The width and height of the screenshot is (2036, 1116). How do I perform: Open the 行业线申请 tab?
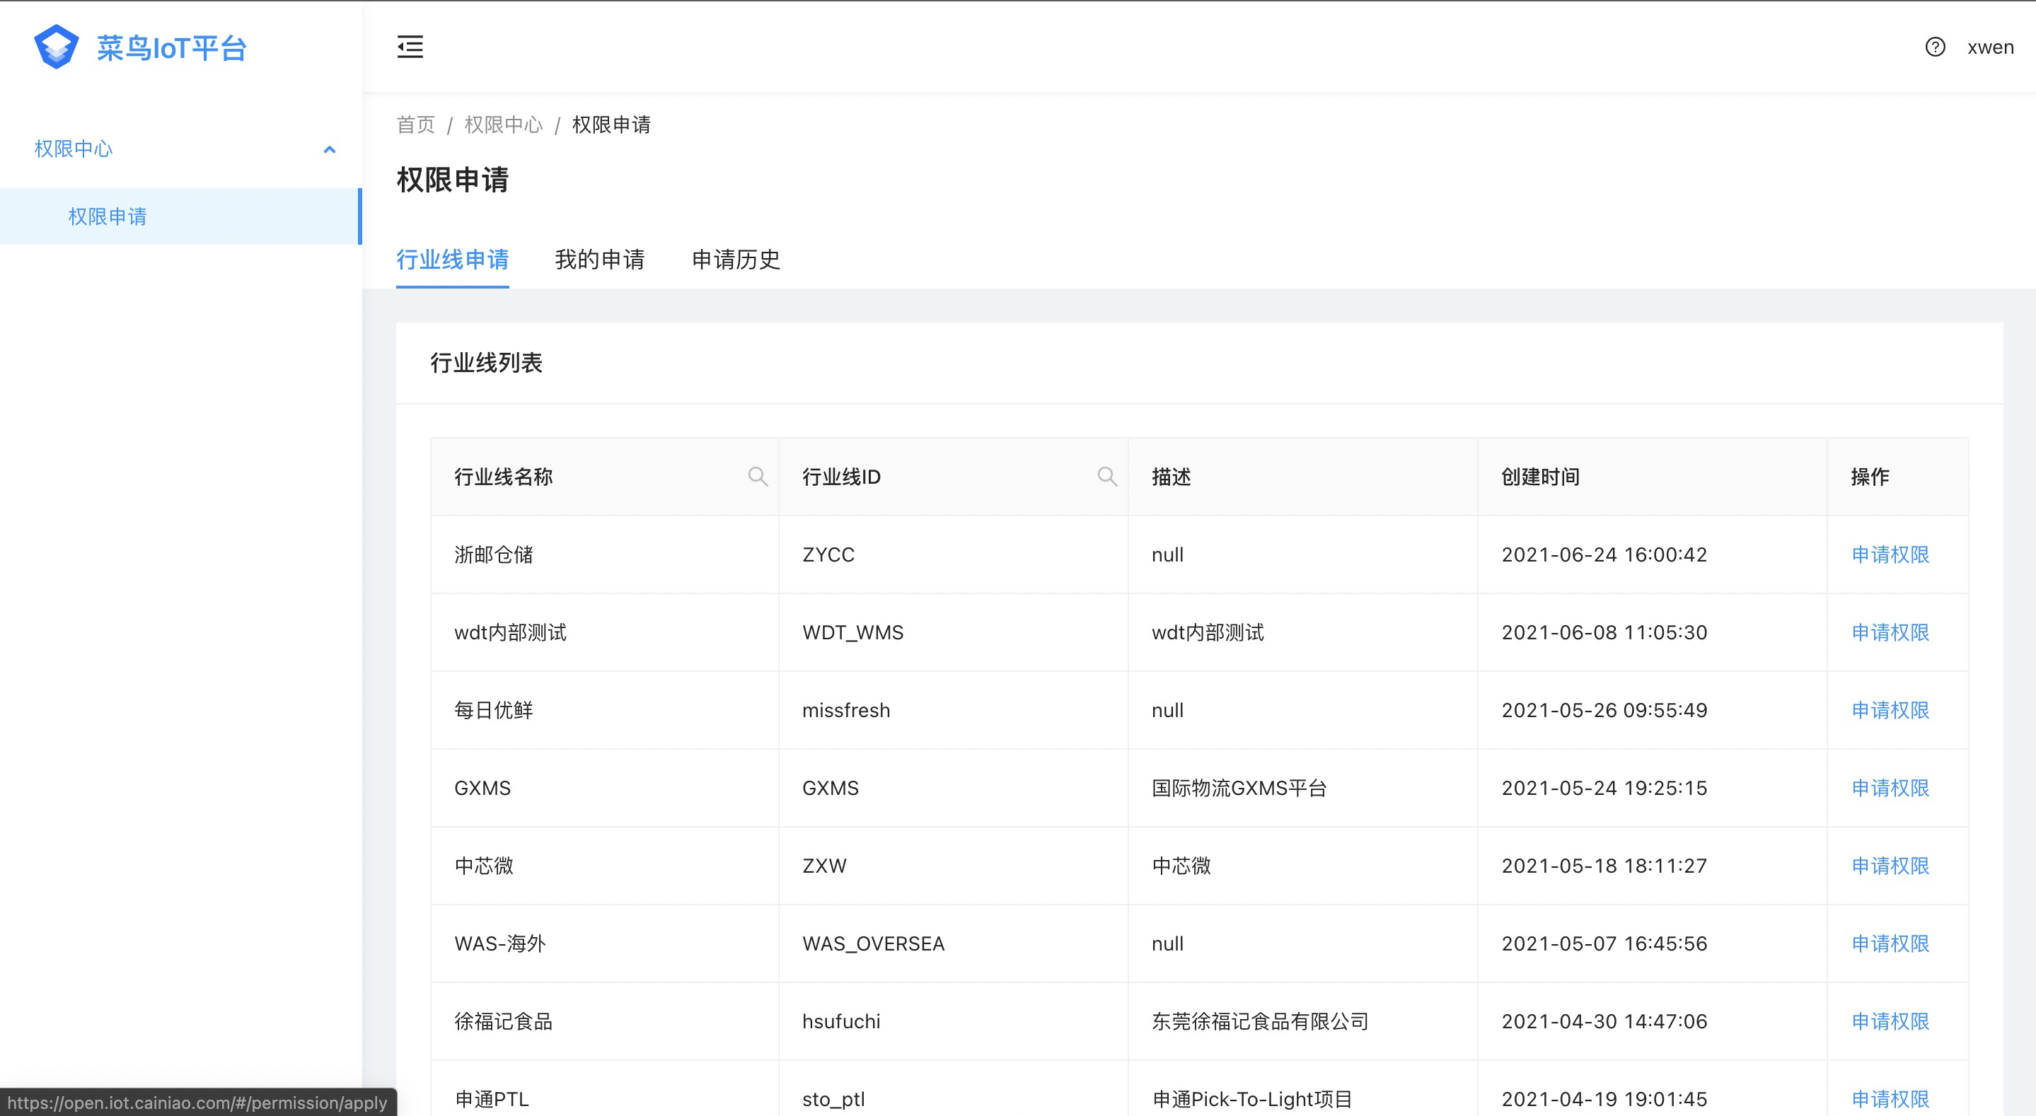pyautogui.click(x=452, y=260)
